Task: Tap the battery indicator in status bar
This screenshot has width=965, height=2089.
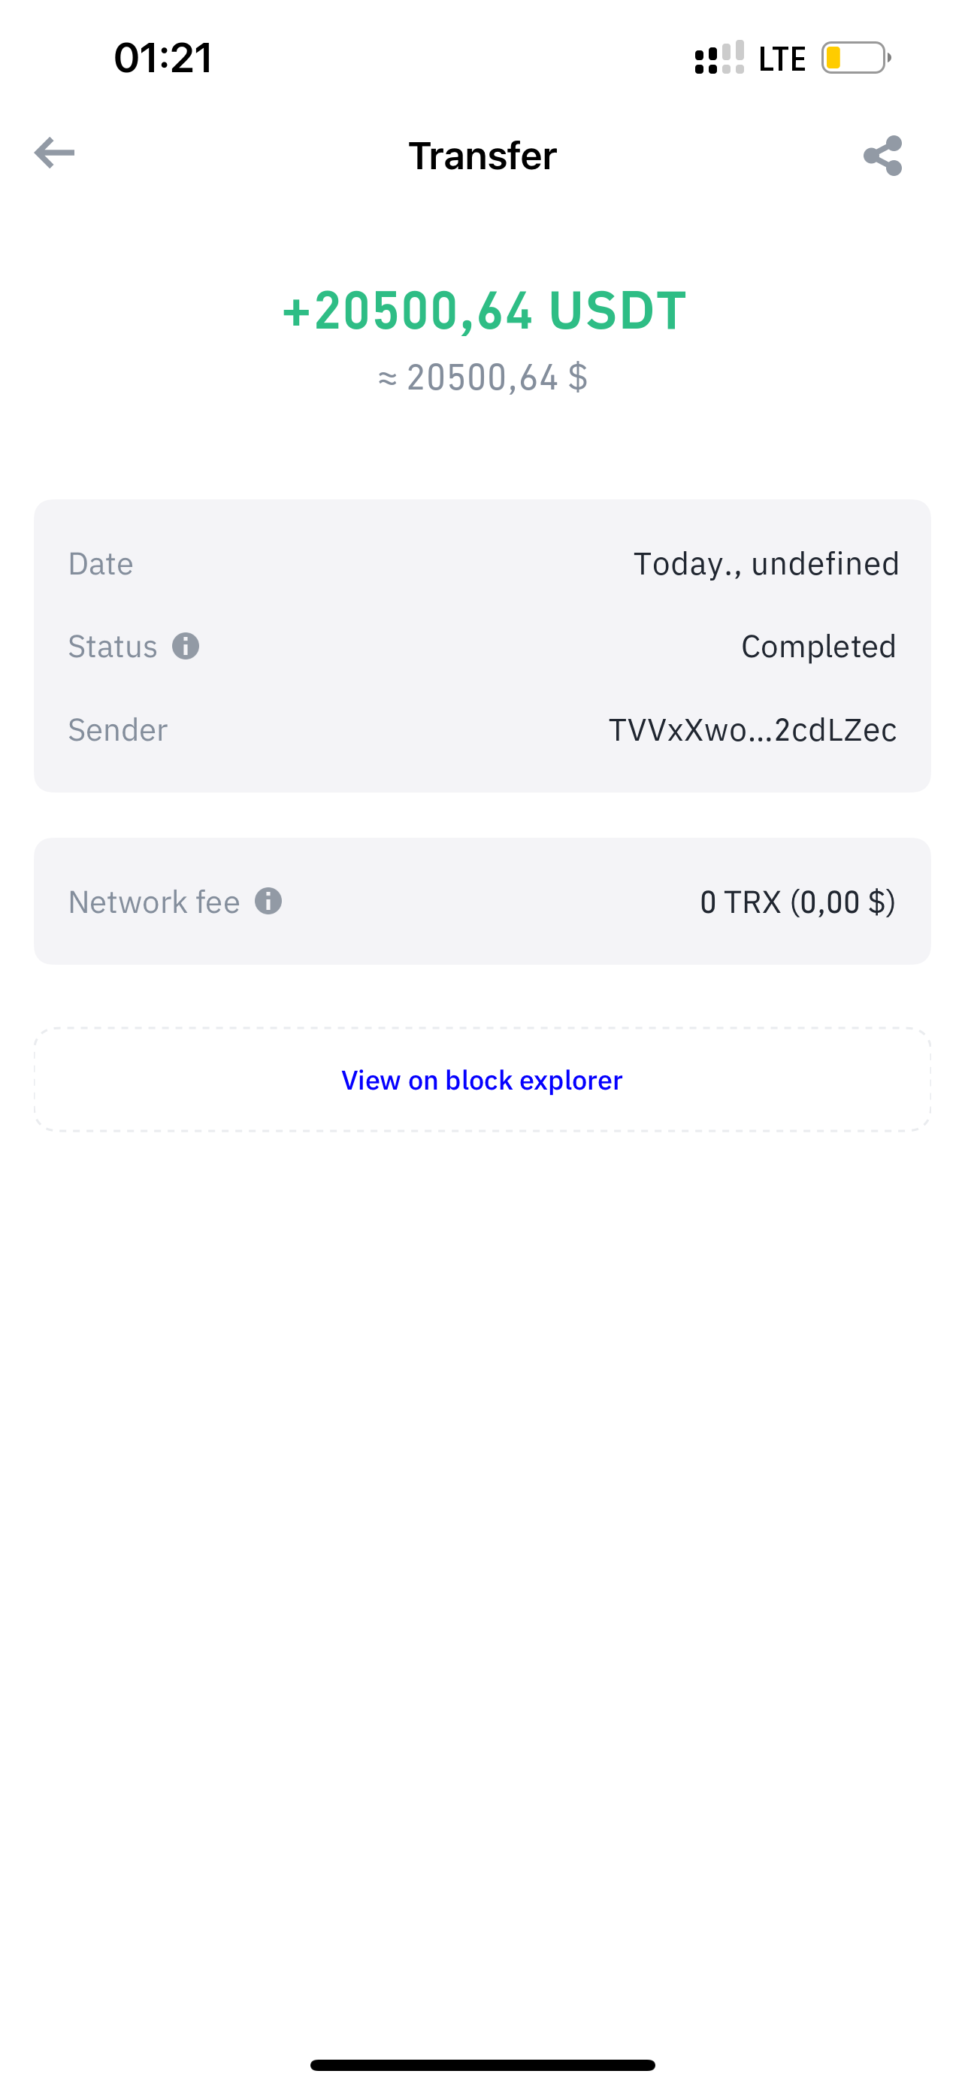Action: click(x=855, y=59)
